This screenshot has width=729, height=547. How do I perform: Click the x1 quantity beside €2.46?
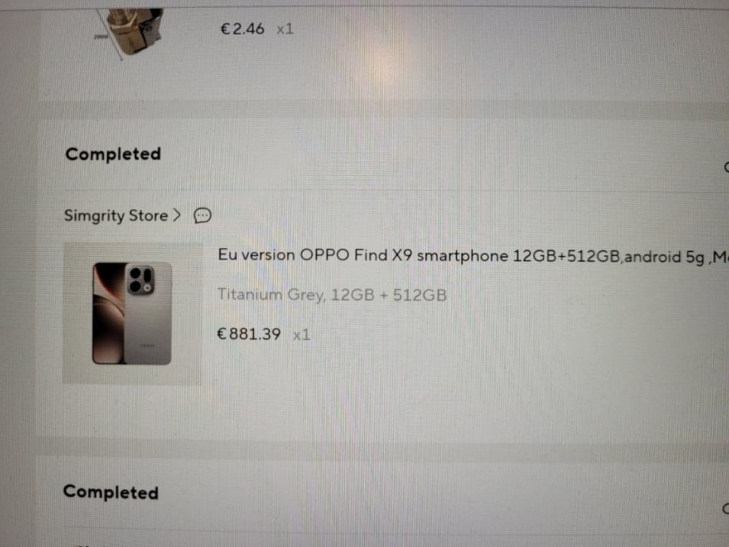coord(285,30)
